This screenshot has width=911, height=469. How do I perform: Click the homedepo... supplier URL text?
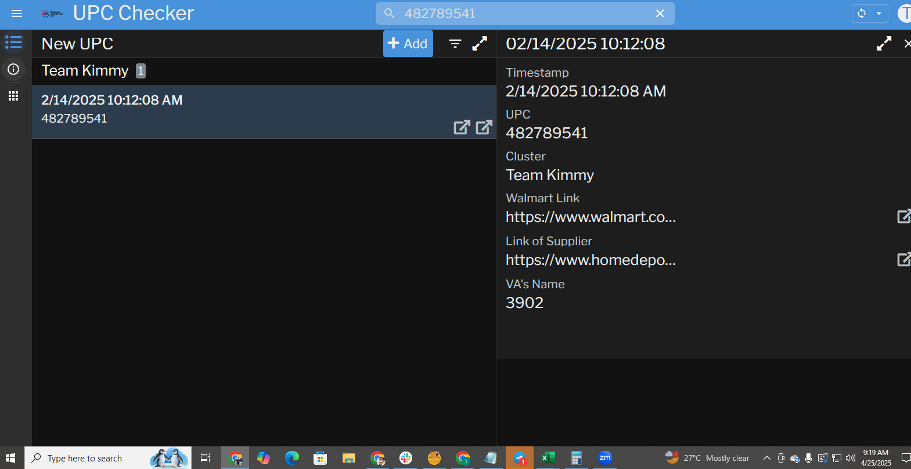(x=590, y=260)
